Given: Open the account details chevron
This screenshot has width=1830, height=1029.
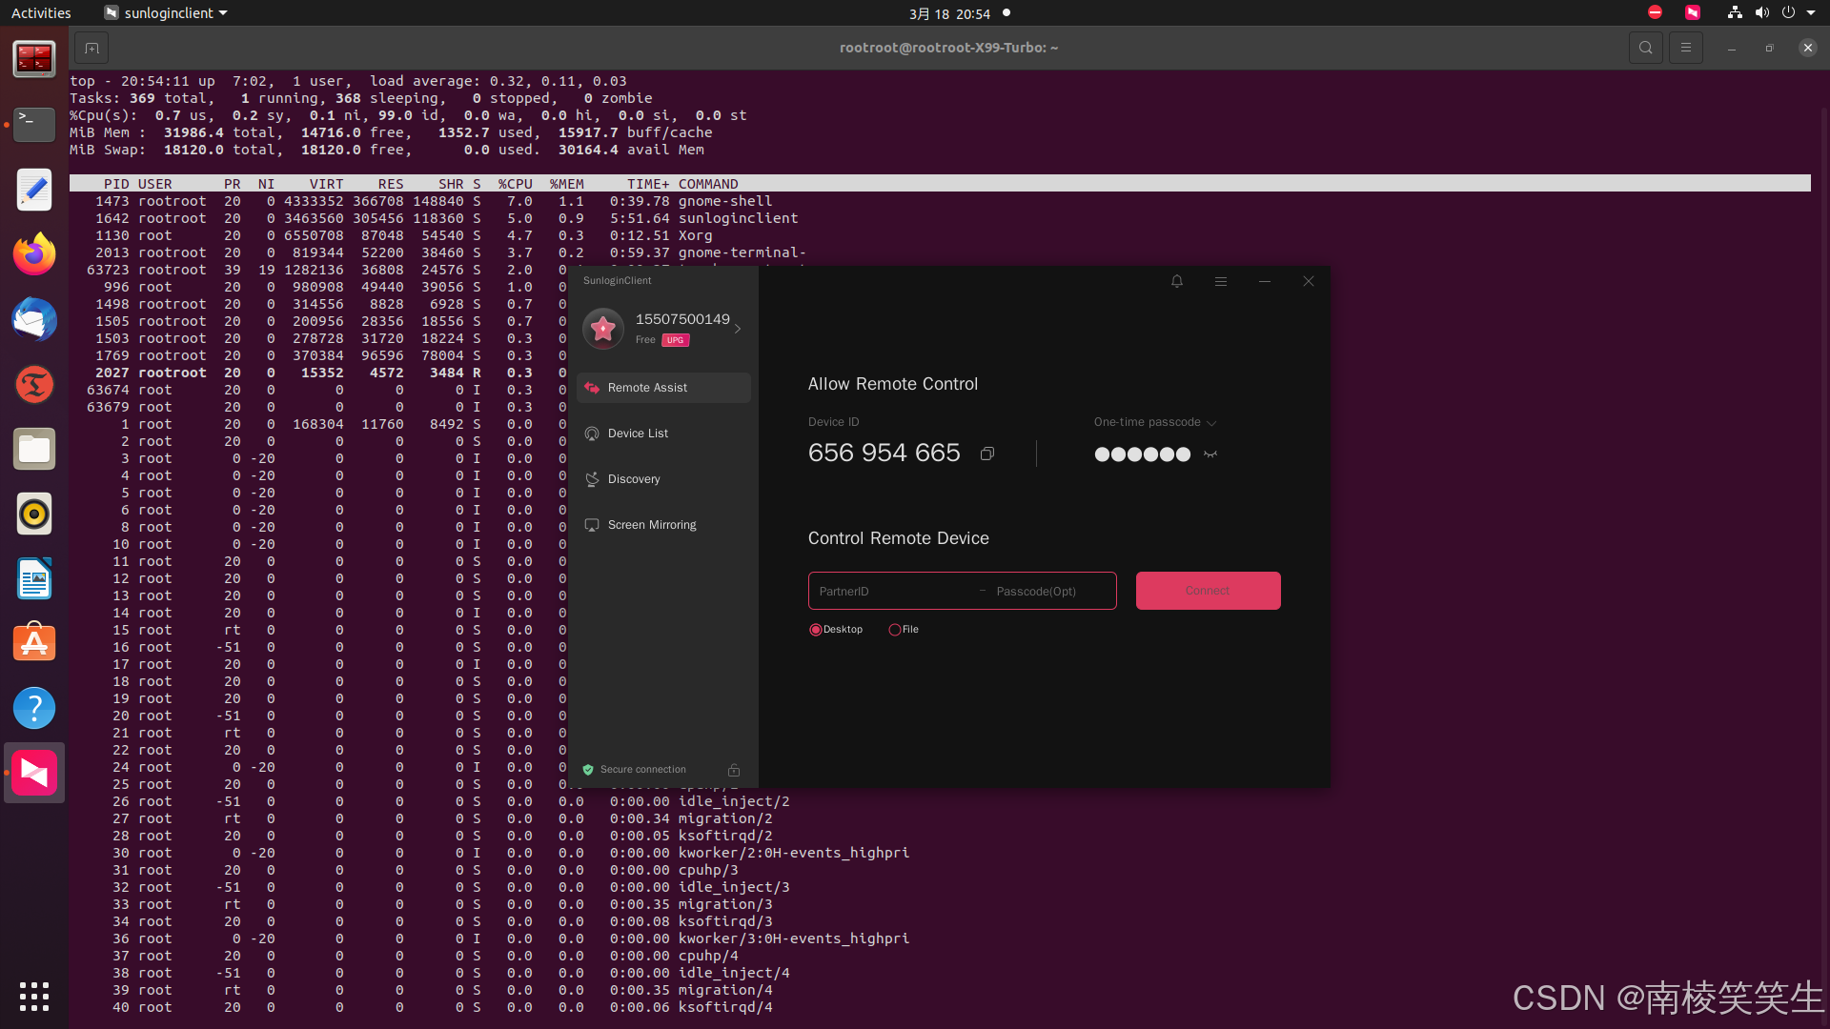Looking at the screenshot, I should pos(738,329).
